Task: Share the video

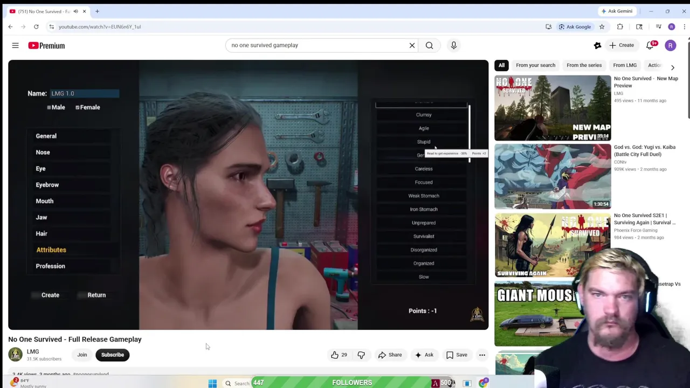Action: 390,355
